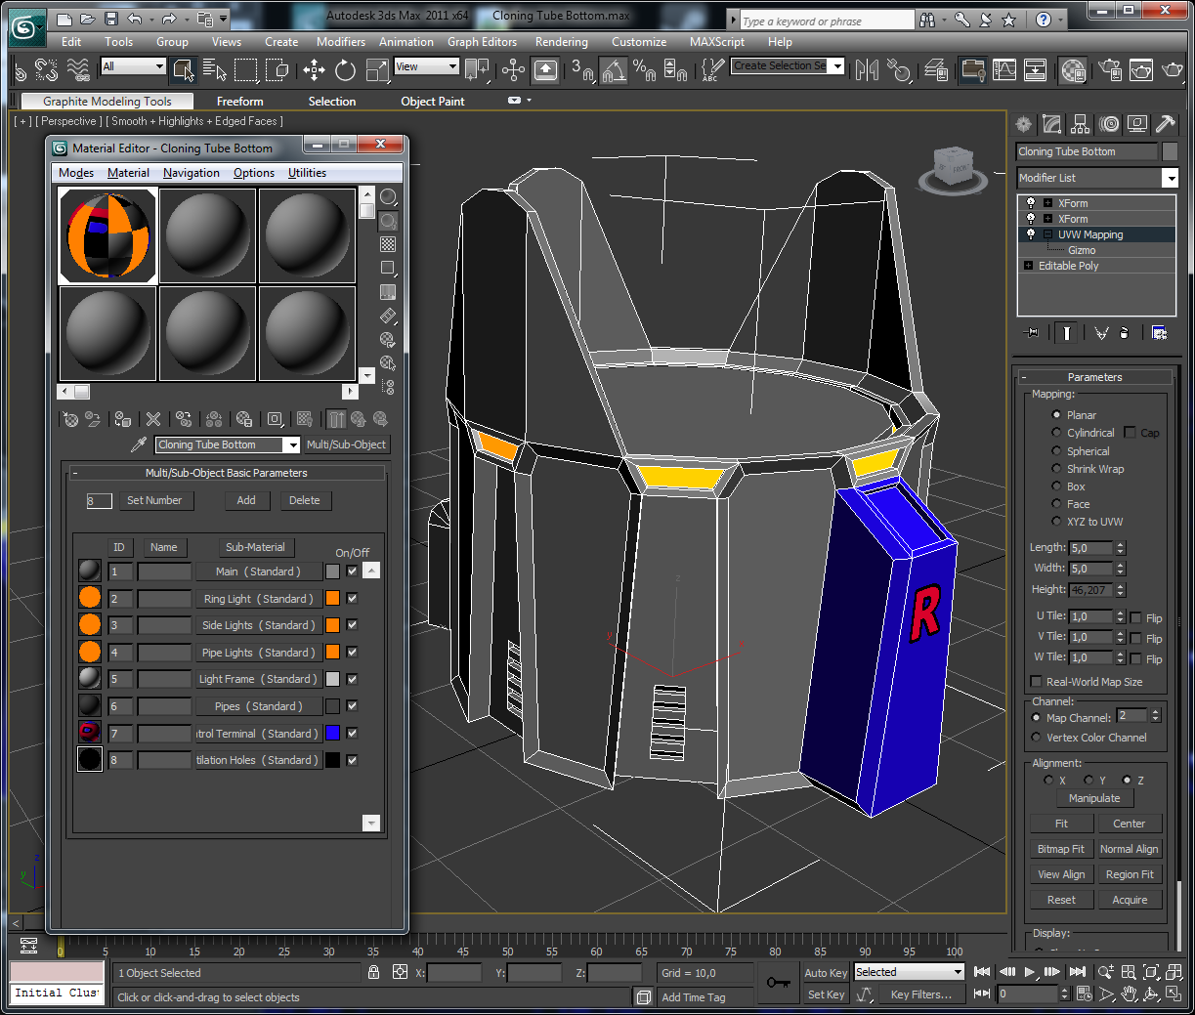This screenshot has width=1195, height=1015.
Task: Click the Bitmap Fit button
Action: click(1060, 849)
